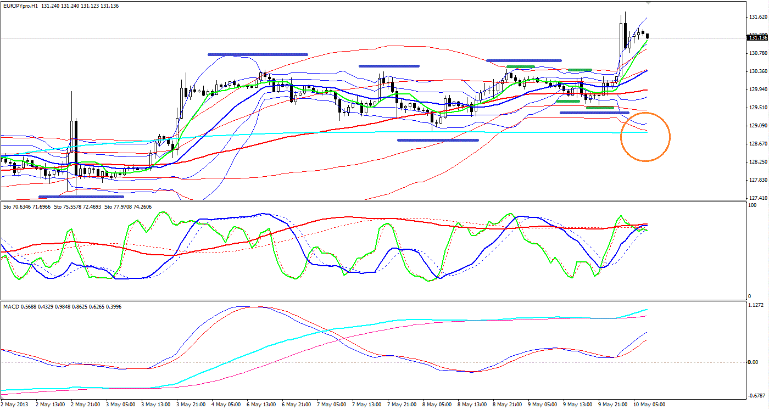
Task: Click the 129.510 price scale label
Action: coord(757,108)
